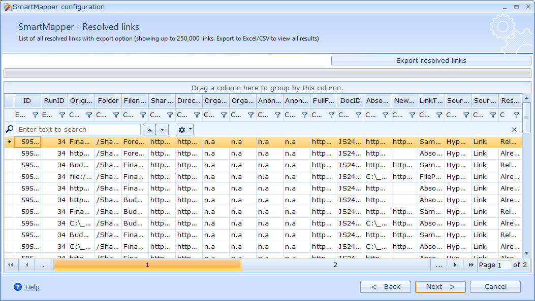Select page 1 in the pager
This screenshot has width=535, height=301.
pyautogui.click(x=147, y=265)
